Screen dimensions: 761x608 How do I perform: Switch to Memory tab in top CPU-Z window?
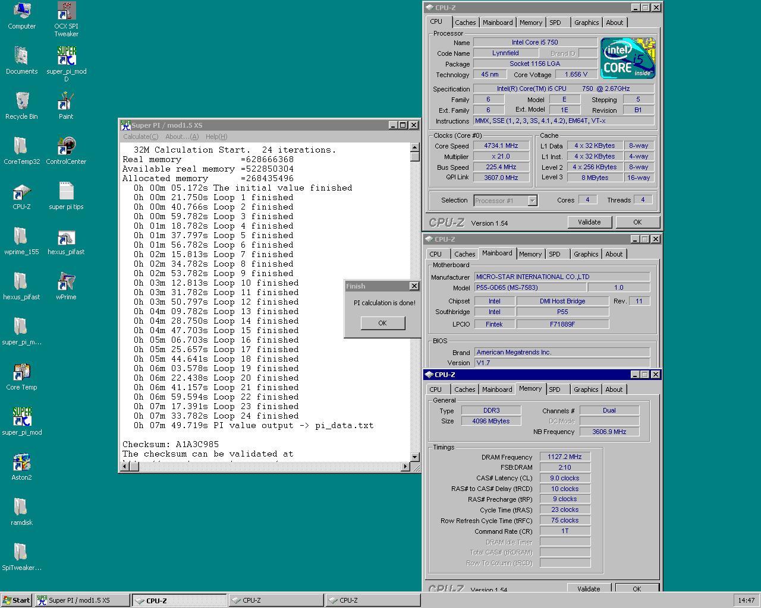pyautogui.click(x=530, y=23)
